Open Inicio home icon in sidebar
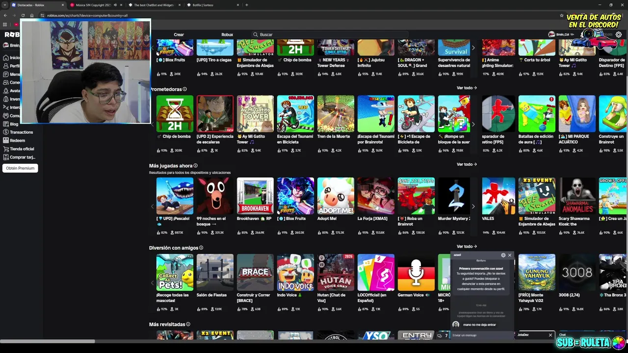 (x=5, y=57)
